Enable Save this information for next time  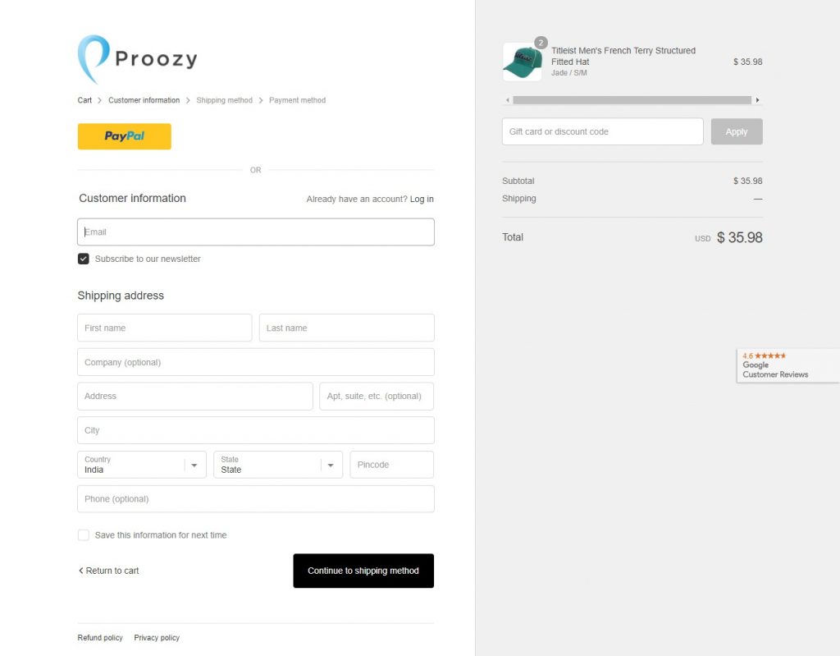click(84, 535)
